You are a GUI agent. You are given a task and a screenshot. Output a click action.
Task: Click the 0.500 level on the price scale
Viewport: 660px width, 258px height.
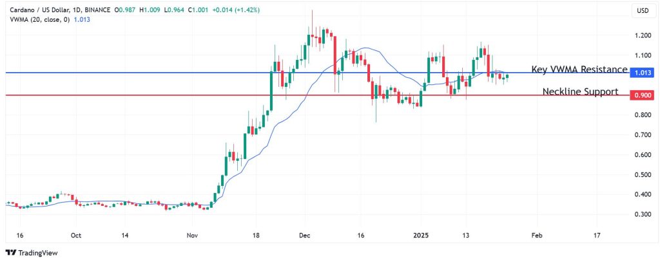coord(643,174)
